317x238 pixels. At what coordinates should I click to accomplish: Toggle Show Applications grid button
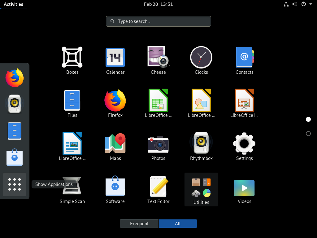coord(15,184)
